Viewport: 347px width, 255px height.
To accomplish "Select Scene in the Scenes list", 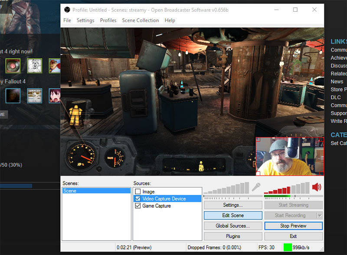I will (96, 191).
